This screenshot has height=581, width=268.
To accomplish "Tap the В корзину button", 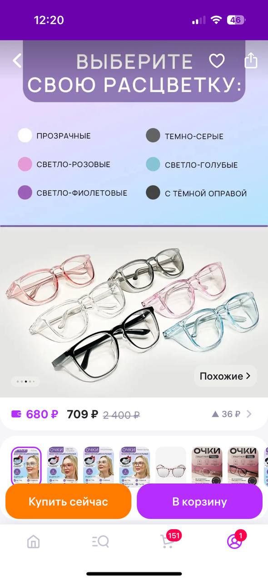I will [x=199, y=502].
